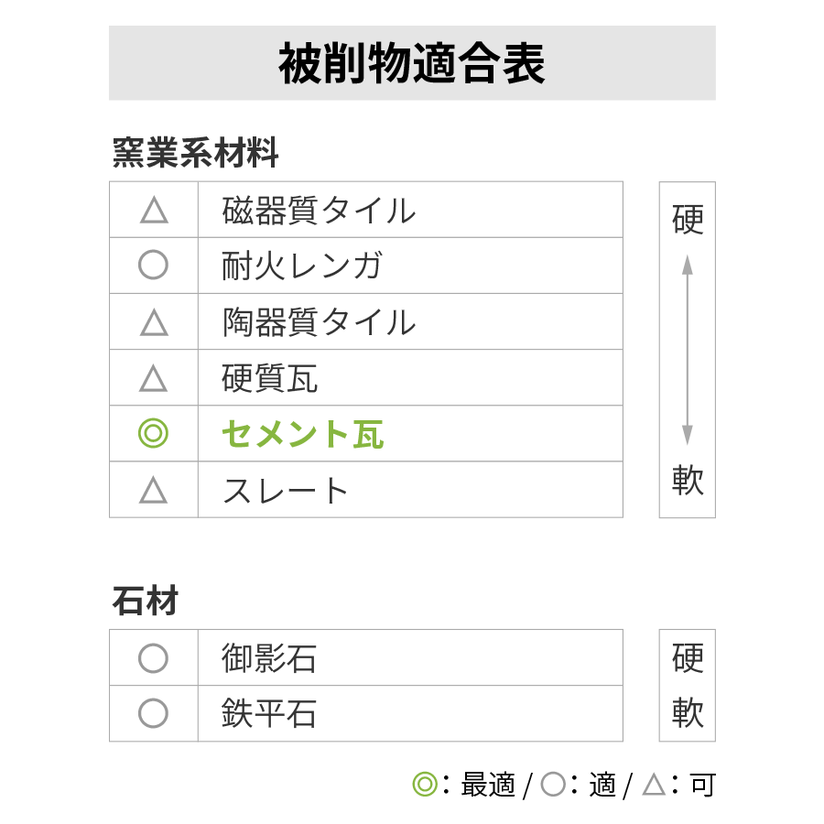
Task: Click the triangle symbol beside 磁器質タイル
Action: [154, 211]
